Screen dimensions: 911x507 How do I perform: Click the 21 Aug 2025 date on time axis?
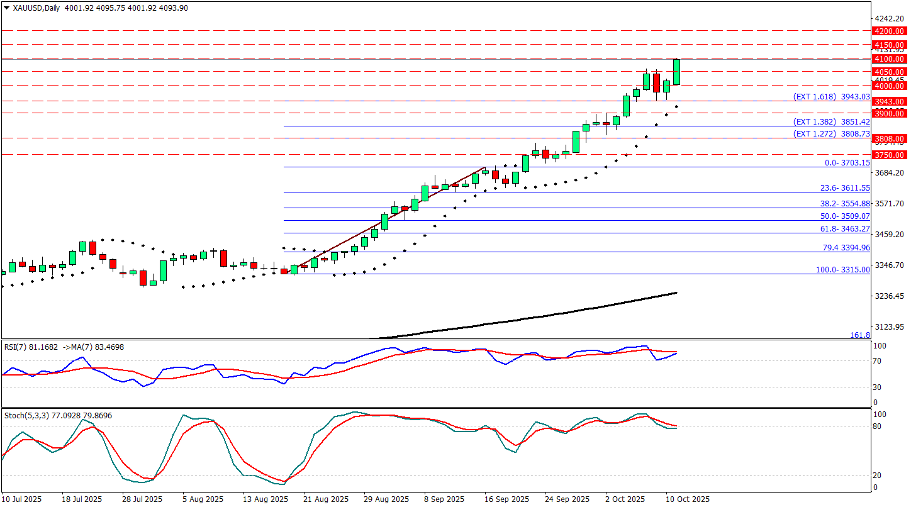(x=325, y=499)
